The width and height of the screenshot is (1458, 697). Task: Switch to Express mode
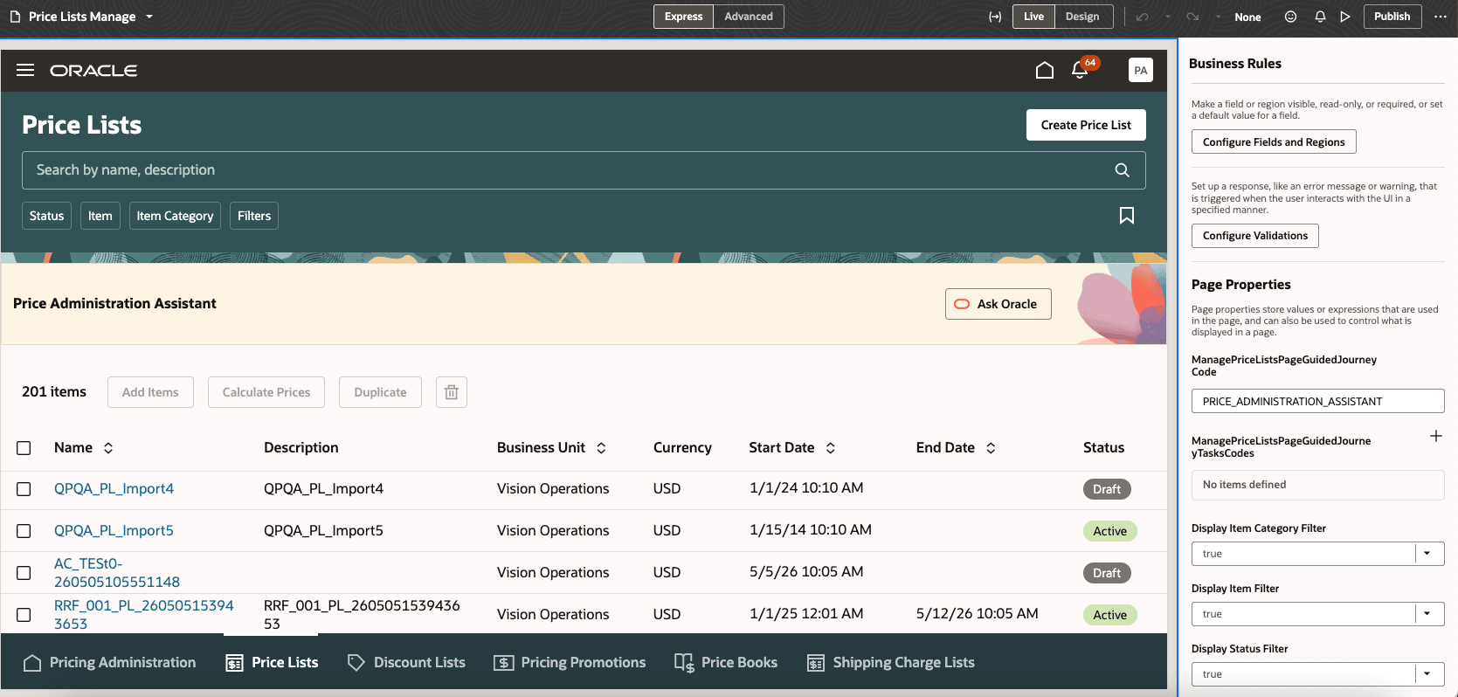tap(683, 17)
